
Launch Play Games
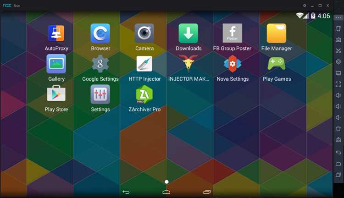[x=276, y=64]
